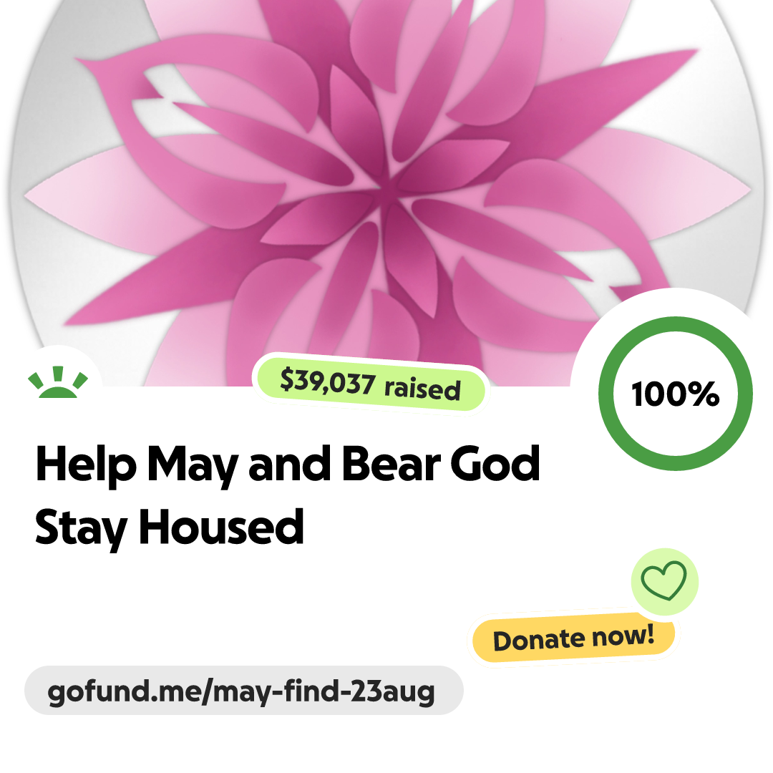Open the gofund.me/may-find-23aug link
This screenshot has height=773, width=773.
click(241, 691)
